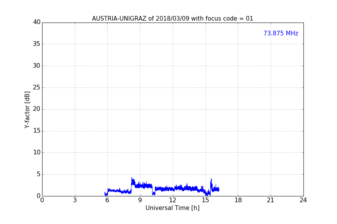Click the x-axis tick label '21'
Screen dimensions: 337x224
pos(271,200)
